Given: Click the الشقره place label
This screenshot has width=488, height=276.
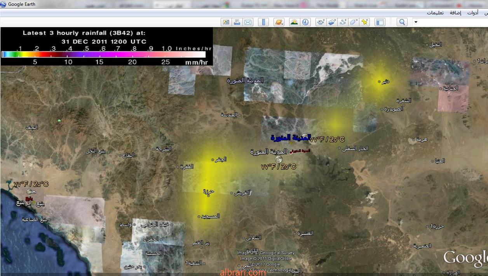Looking at the screenshot, I should tap(404, 100).
